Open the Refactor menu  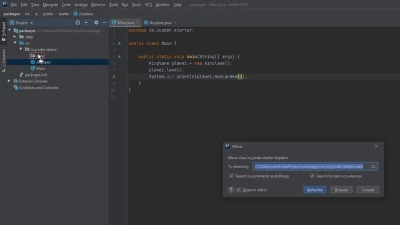(x=98, y=4)
